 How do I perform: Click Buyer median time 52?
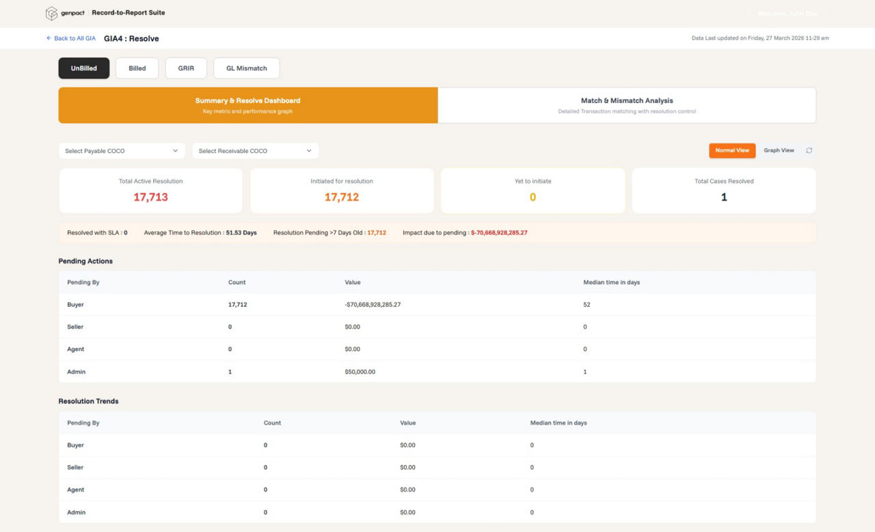(x=587, y=305)
